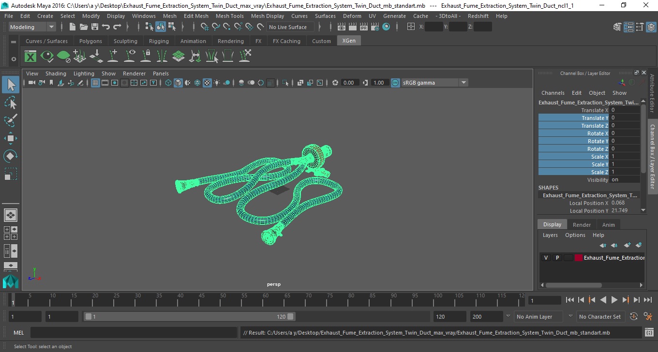Viewport: 658px width, 352px height.
Task: Select the Lasso tool in toolbox
Action: [11, 103]
